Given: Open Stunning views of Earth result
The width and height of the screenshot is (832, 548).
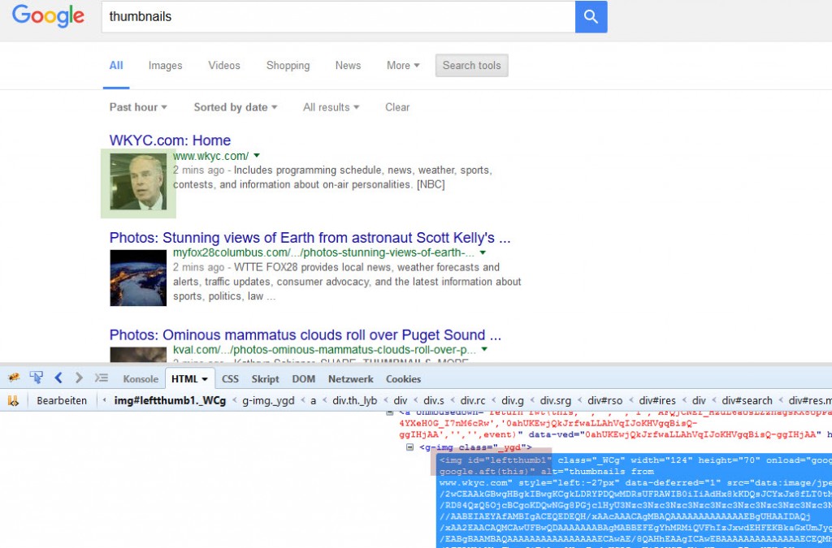Looking at the screenshot, I should 310,237.
